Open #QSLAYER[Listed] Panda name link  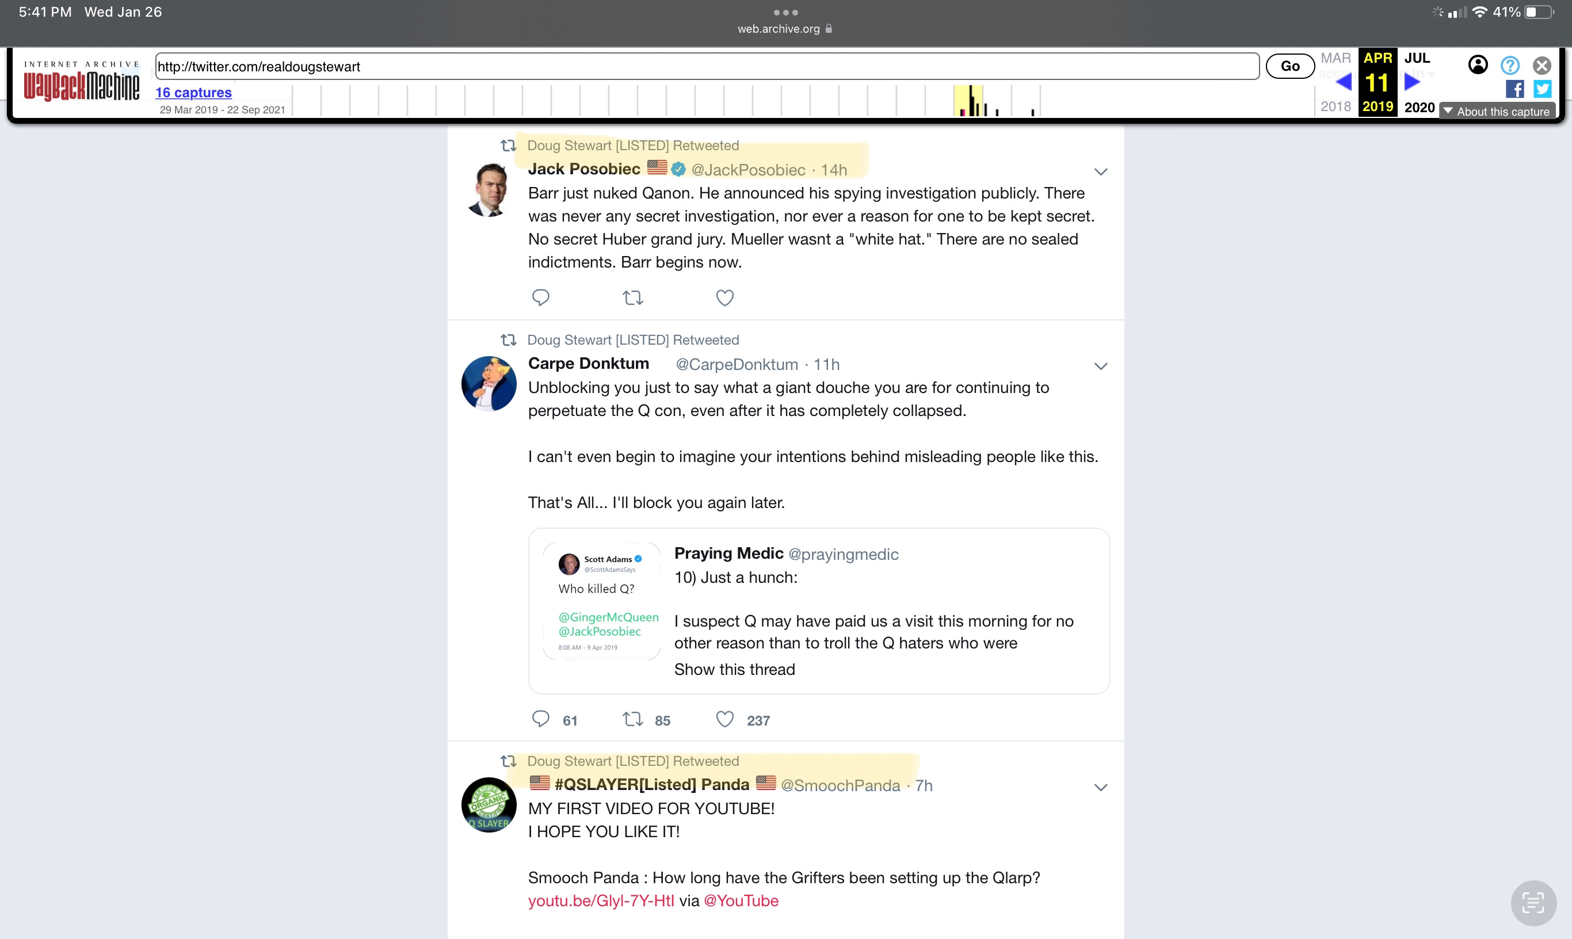[651, 785]
